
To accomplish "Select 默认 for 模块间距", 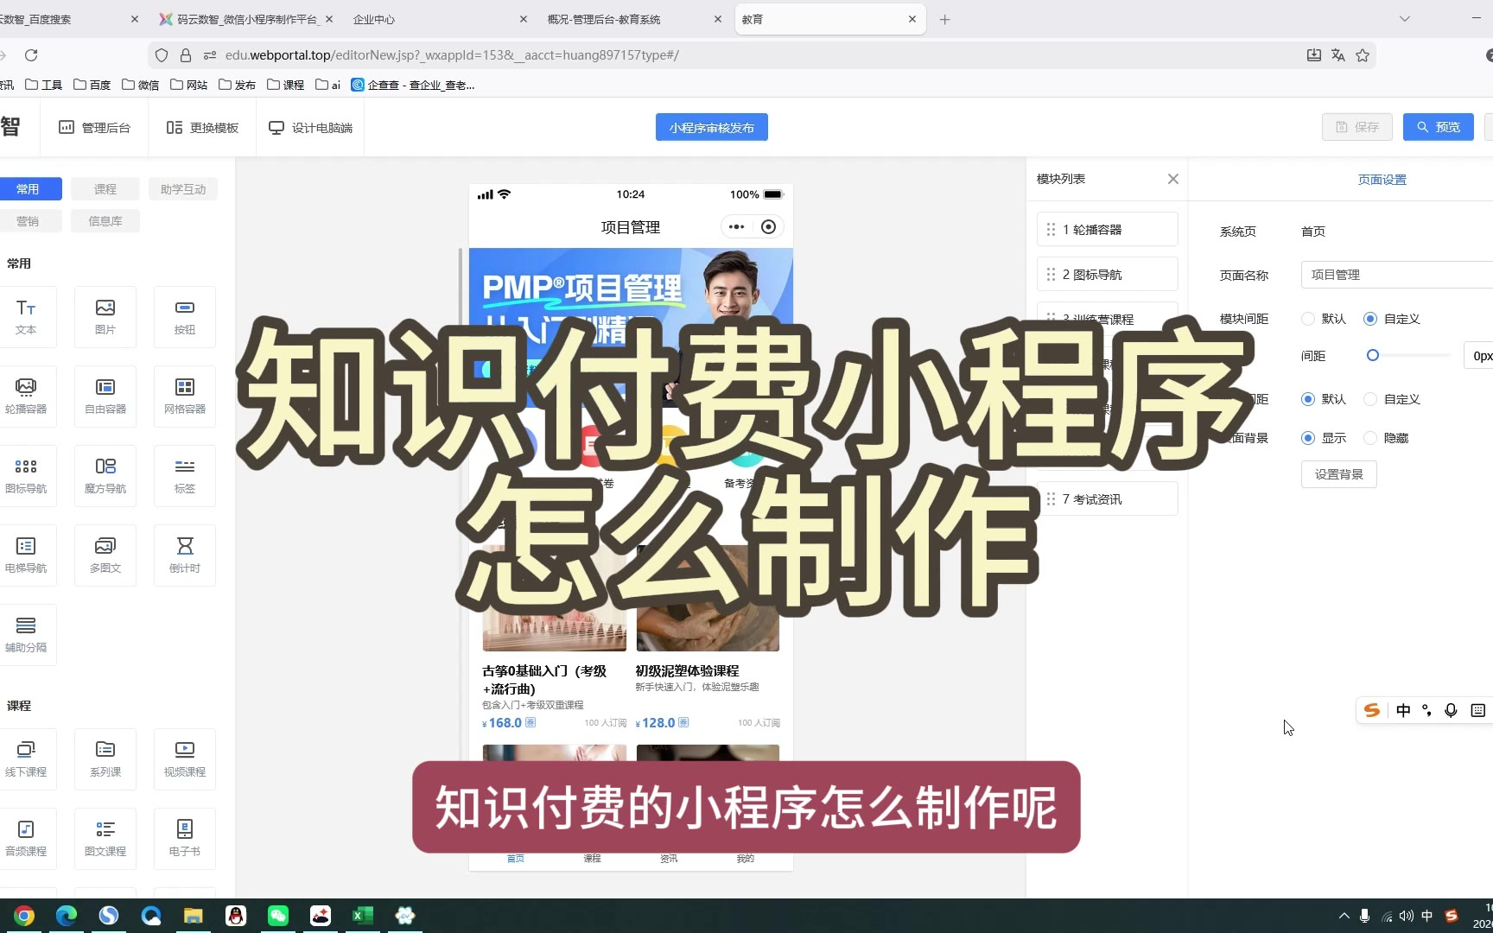I will [1324, 319].
